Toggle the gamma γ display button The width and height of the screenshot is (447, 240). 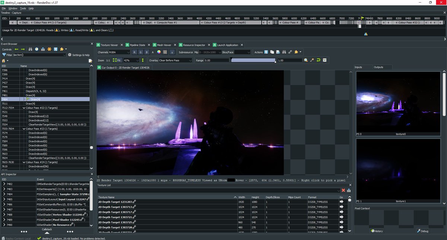pyautogui.click(x=172, y=52)
